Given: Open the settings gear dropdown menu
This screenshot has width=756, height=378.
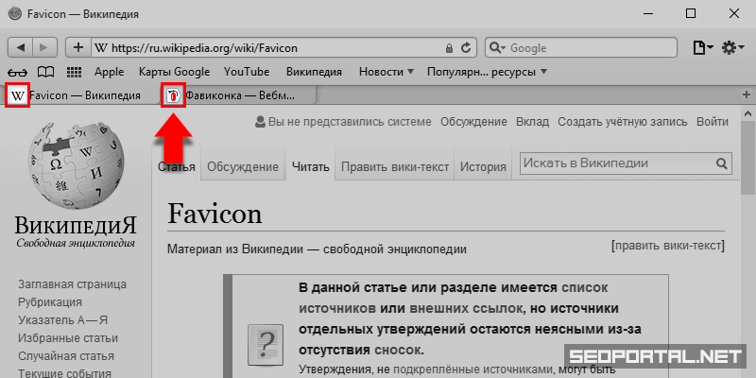Looking at the screenshot, I should tap(732, 47).
